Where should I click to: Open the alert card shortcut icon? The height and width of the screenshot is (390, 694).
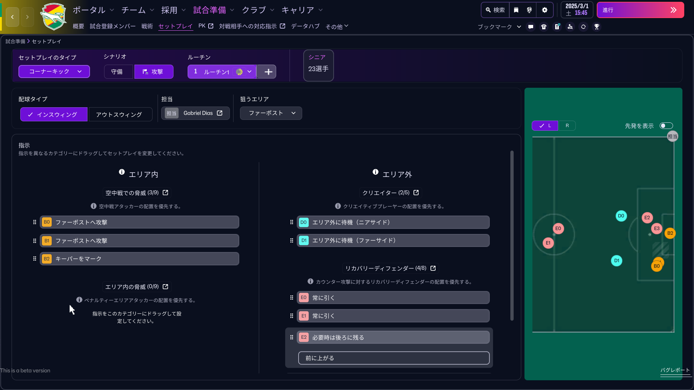pyautogui.click(x=557, y=27)
